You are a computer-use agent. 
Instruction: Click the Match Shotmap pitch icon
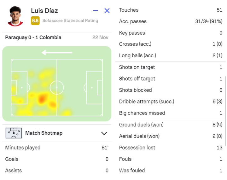(x=14, y=133)
